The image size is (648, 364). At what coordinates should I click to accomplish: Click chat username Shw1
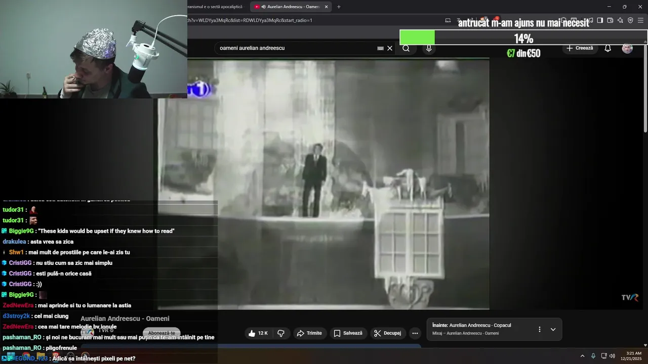point(16,252)
